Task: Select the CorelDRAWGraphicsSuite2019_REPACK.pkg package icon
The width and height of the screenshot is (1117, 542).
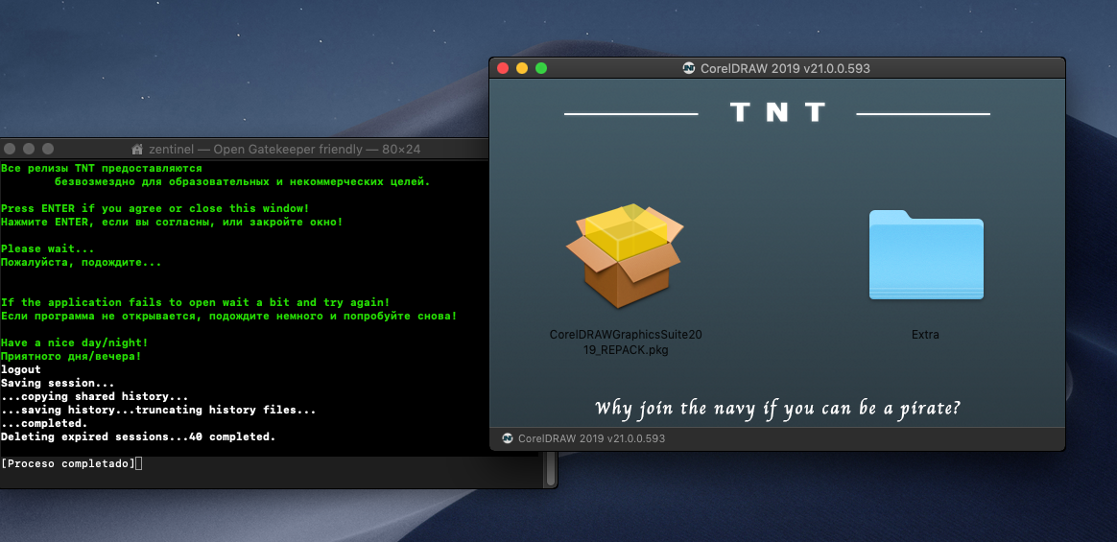Action: (x=625, y=256)
